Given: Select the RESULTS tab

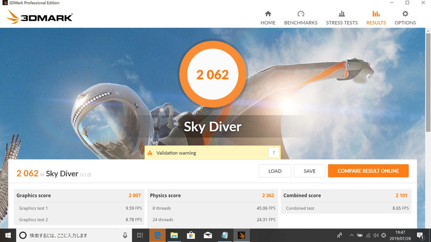Looking at the screenshot, I should pyautogui.click(x=376, y=18).
